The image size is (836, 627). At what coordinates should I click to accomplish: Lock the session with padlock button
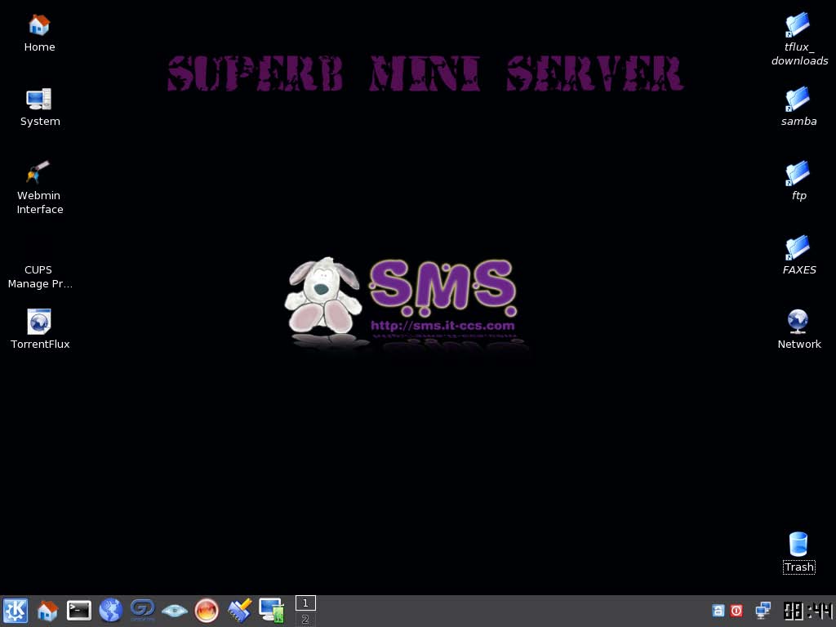[718, 611]
